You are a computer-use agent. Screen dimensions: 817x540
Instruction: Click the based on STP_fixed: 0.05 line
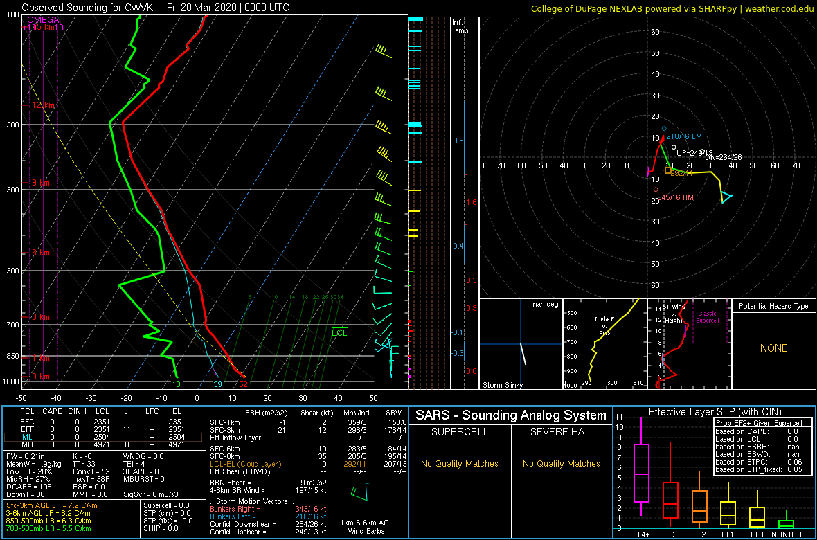[759, 469]
